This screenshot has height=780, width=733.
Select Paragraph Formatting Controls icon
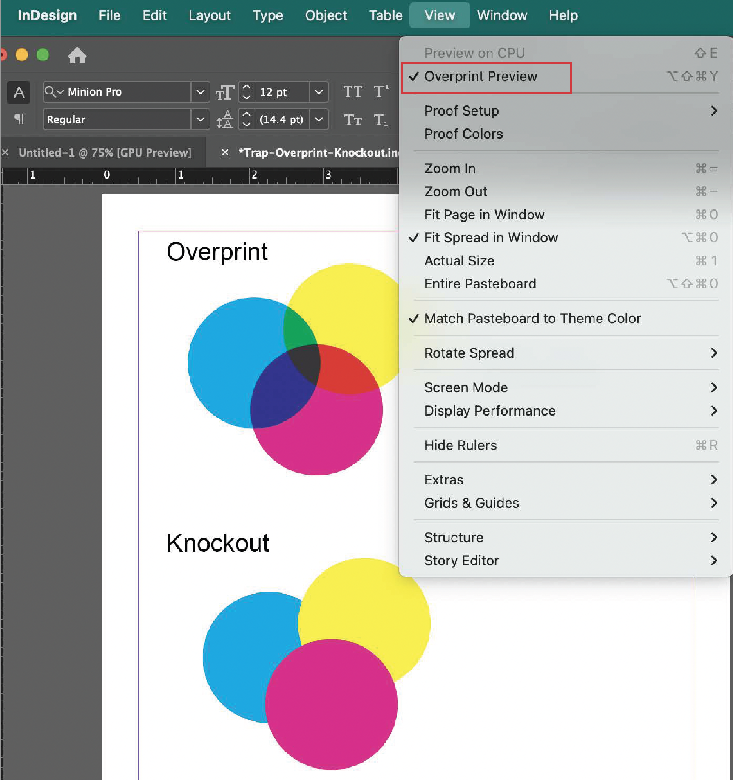[19, 119]
